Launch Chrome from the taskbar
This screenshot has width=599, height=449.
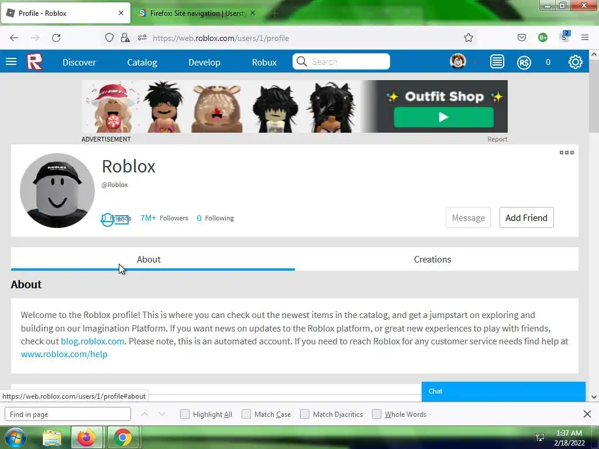point(122,437)
